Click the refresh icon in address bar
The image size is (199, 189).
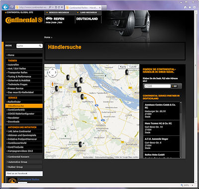[59, 7]
